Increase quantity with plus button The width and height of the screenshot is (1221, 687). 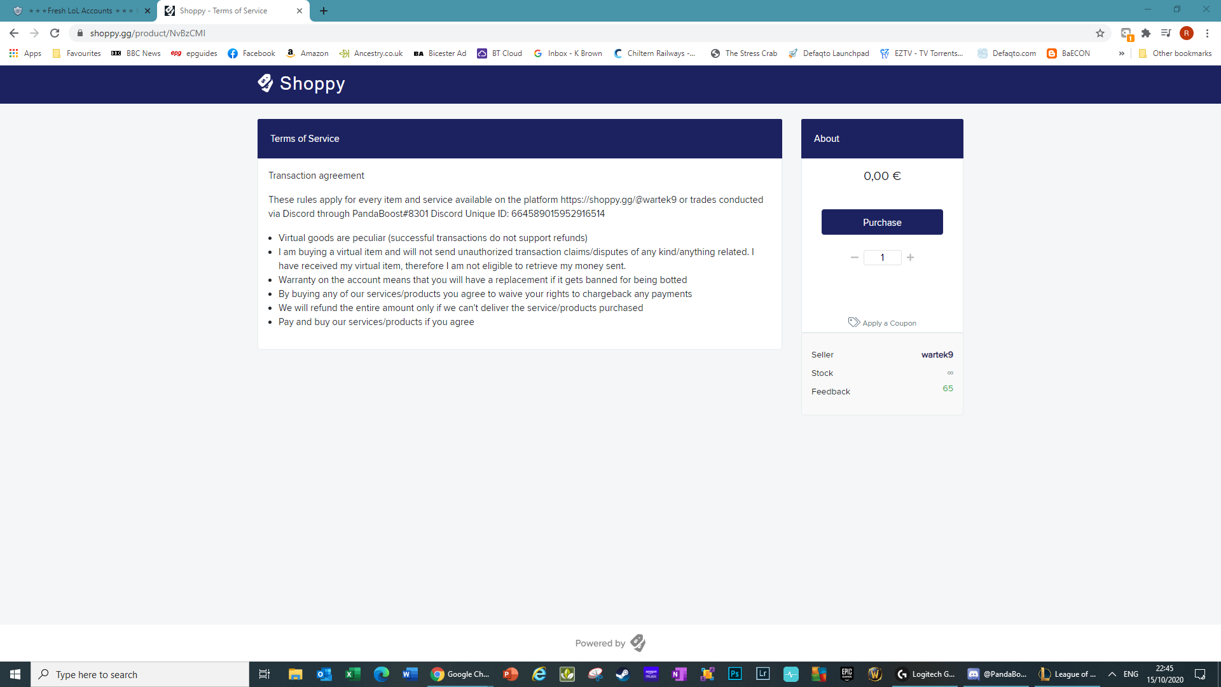pos(911,258)
